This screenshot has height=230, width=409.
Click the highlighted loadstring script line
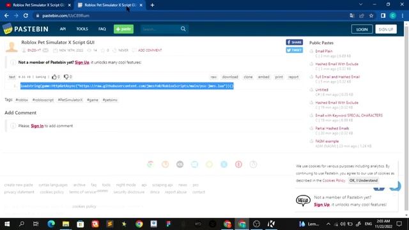coord(127,86)
